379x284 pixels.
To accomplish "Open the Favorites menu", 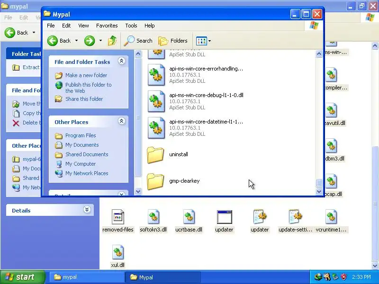I will (x=107, y=26).
